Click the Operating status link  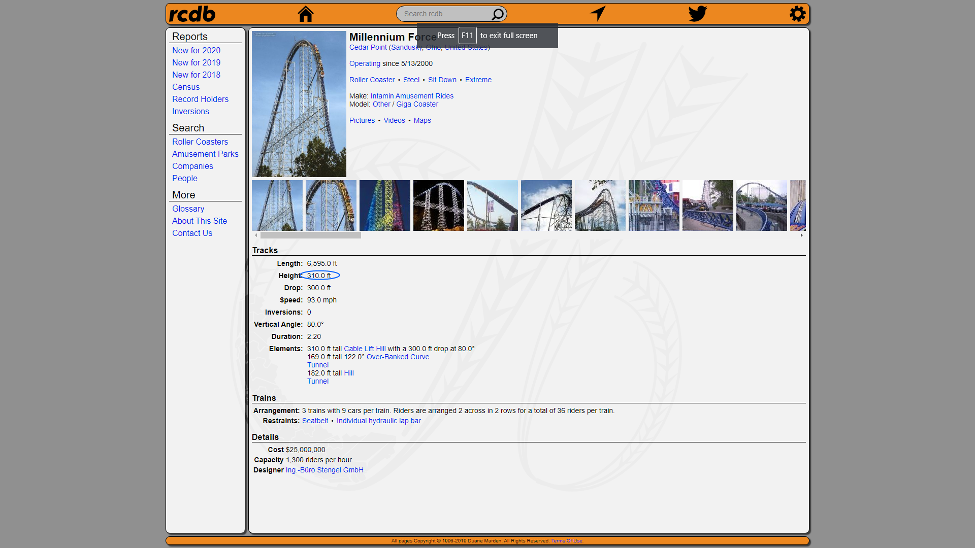pyautogui.click(x=365, y=63)
